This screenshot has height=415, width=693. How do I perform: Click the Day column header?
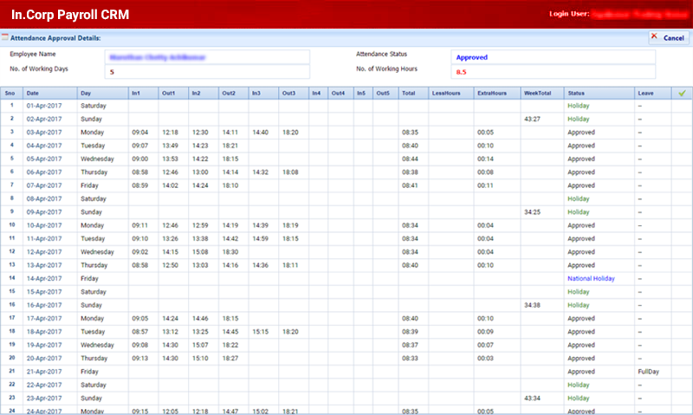tap(102, 94)
